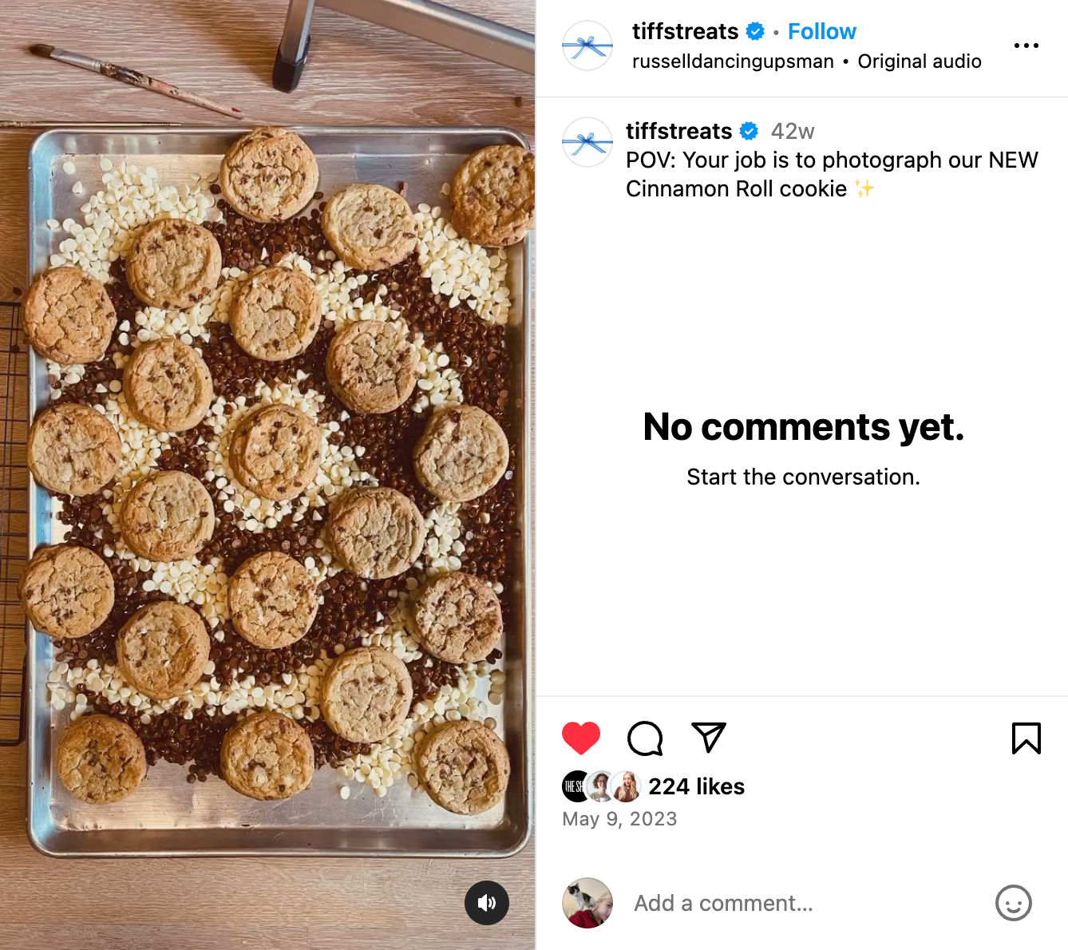Open the comment speech bubble icon
Screen dimensions: 1068x950
click(x=645, y=738)
